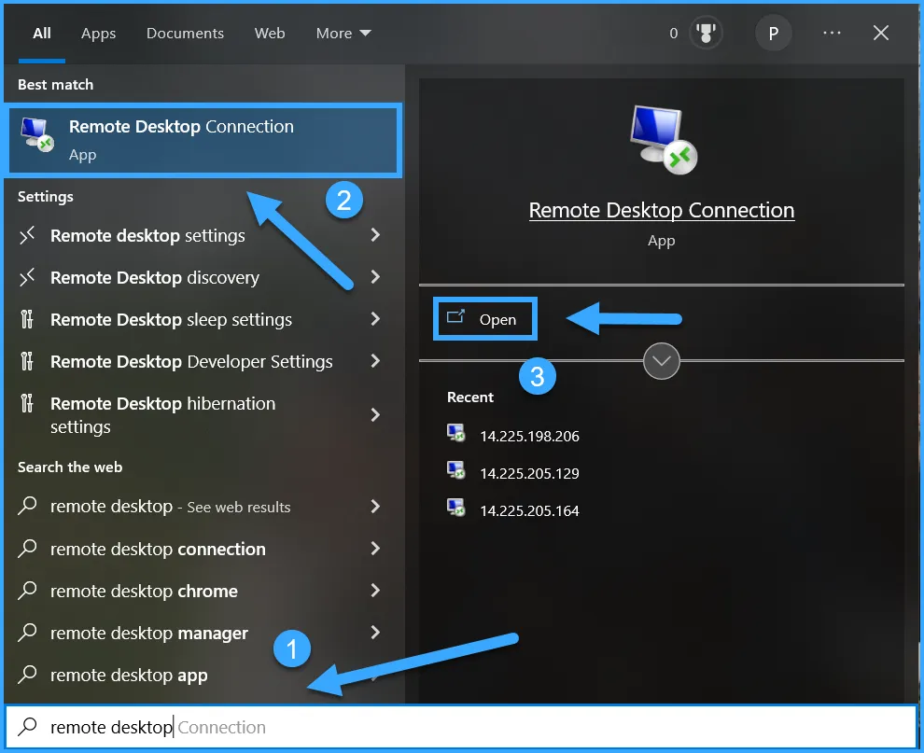Click the ellipsis options icon at top right

point(832,33)
